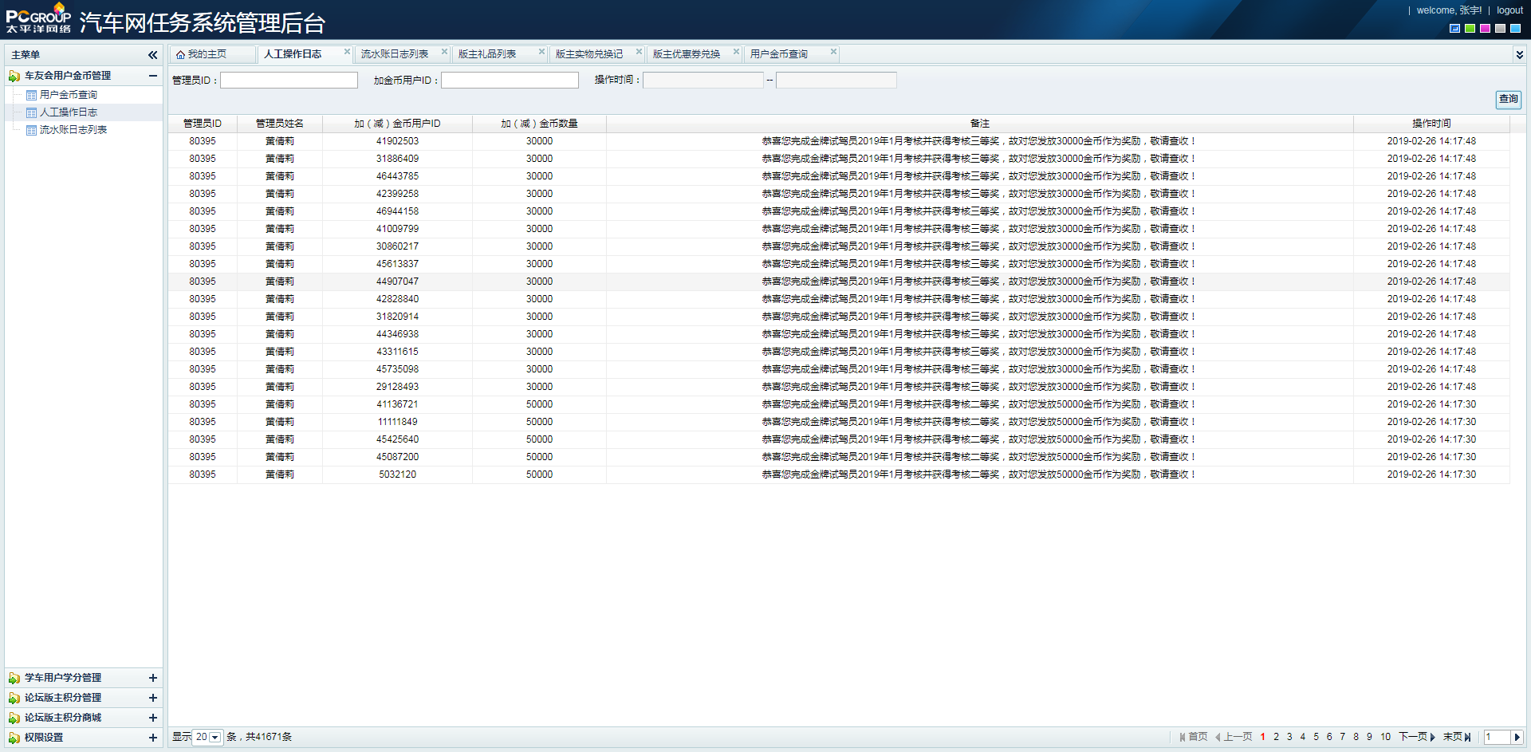Viewport: 1531px width, 752px height.
Task: Click the 管理员ID input field
Action: [x=289, y=81]
